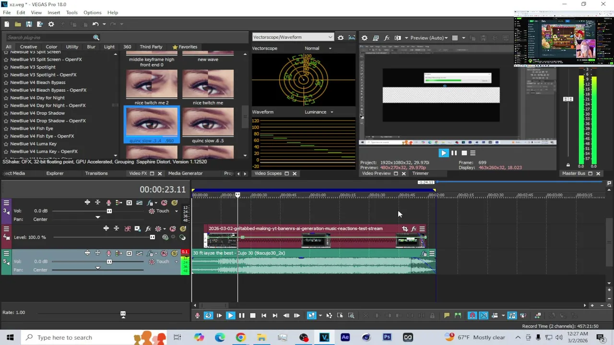Click Record button in timeline transport

(197, 315)
